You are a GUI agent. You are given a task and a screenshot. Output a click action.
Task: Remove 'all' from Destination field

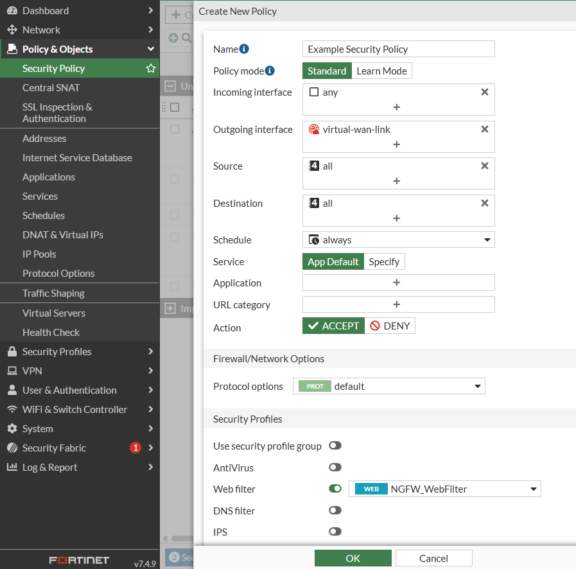485,203
